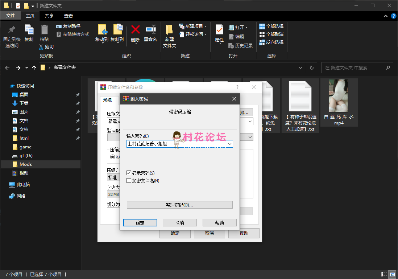Click the Copy (复制) ribbon icon
Screen dimensions: 398x279
coord(29,30)
